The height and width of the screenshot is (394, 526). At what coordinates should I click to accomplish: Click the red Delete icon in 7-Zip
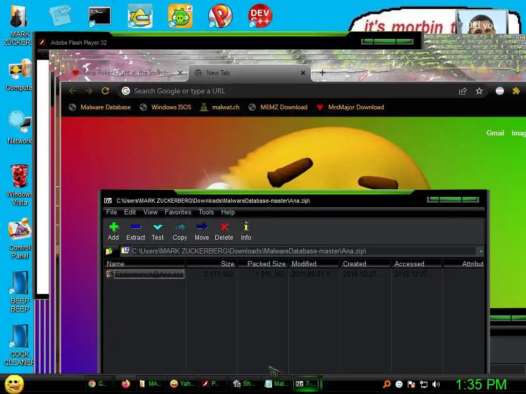(x=224, y=231)
